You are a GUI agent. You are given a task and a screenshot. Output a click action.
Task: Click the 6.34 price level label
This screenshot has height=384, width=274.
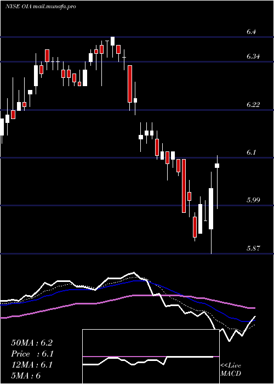pyautogui.click(x=253, y=57)
